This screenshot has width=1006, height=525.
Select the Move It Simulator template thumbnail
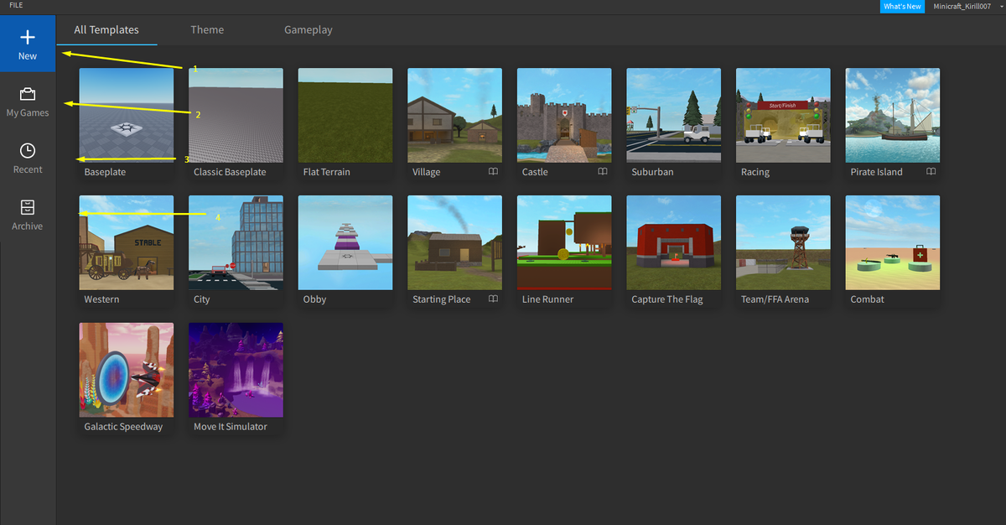[x=236, y=370]
